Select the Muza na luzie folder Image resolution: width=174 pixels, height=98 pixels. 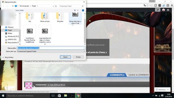45,17
